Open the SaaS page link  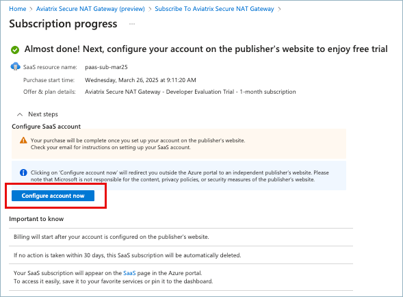[x=129, y=273]
